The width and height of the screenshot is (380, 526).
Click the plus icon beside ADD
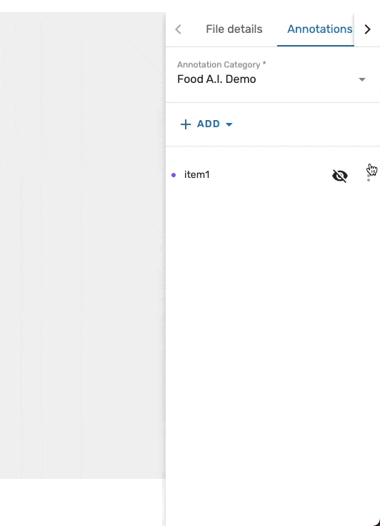[x=186, y=124]
